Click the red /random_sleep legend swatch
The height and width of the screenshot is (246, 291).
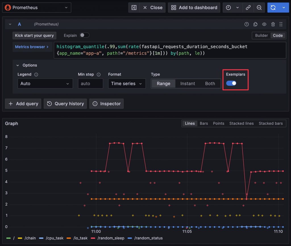pos(93,238)
